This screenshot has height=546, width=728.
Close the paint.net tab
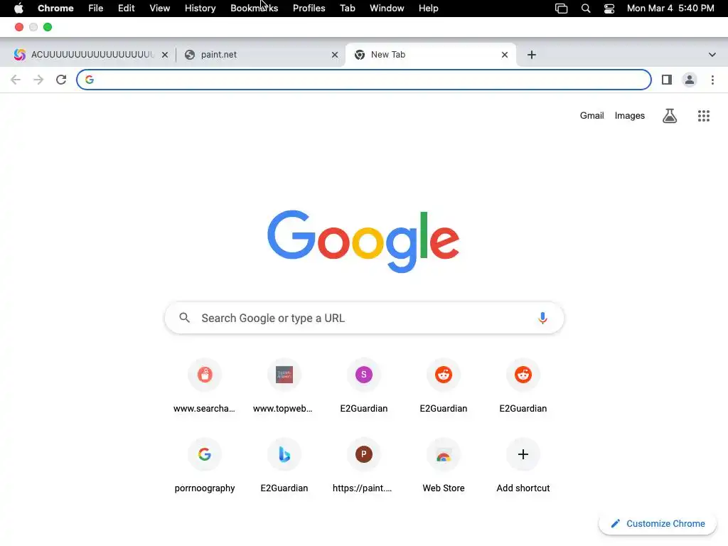point(335,55)
